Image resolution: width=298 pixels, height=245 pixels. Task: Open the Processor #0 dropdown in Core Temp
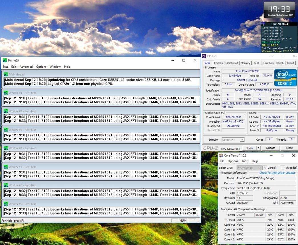pos(249,168)
